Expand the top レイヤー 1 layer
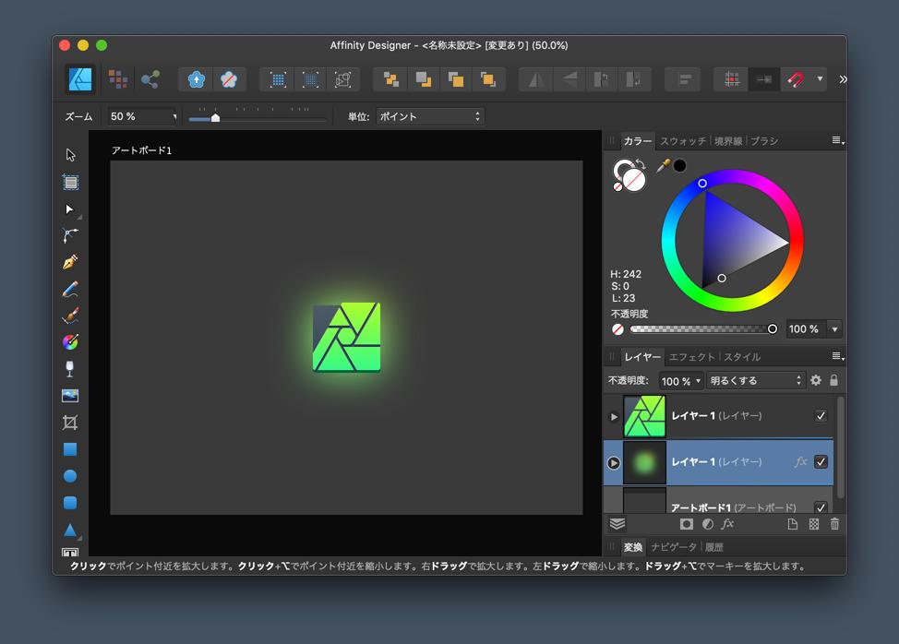Image resolution: width=899 pixels, height=644 pixels. pyautogui.click(x=614, y=416)
